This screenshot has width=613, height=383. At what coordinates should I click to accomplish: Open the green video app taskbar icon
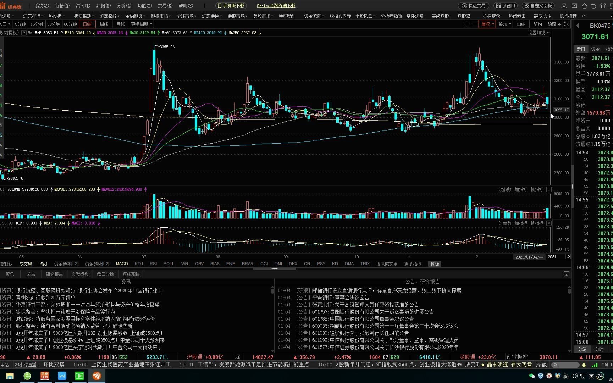(x=79, y=376)
